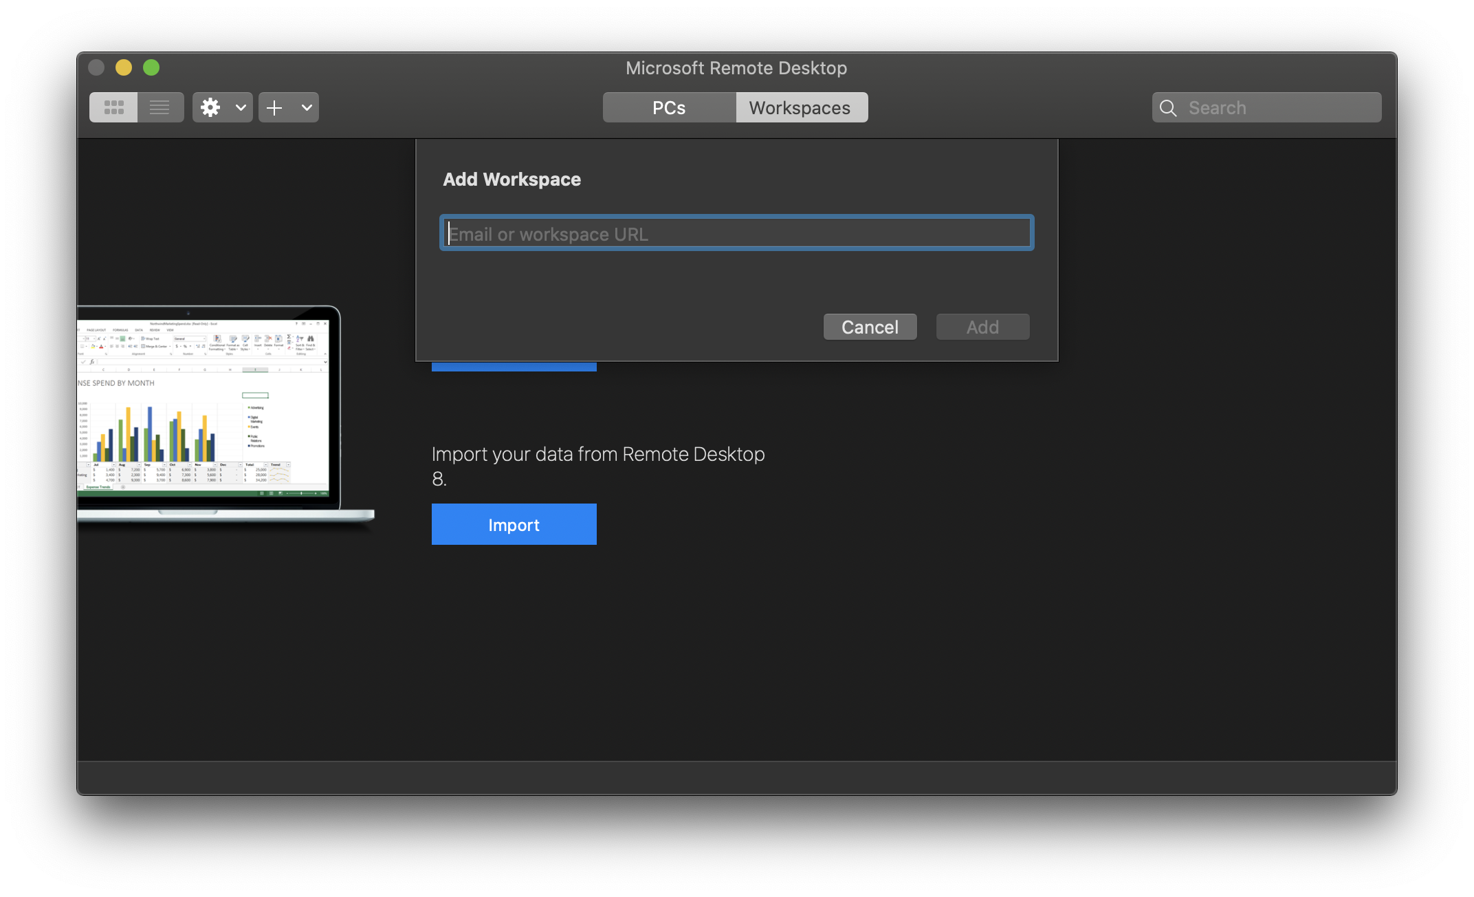Click inside the Email or workspace URL field
1474x897 pixels.
tap(736, 233)
